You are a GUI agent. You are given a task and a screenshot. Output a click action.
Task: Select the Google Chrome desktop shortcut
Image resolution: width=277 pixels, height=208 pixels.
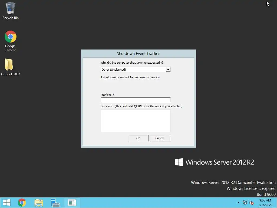pos(11,41)
